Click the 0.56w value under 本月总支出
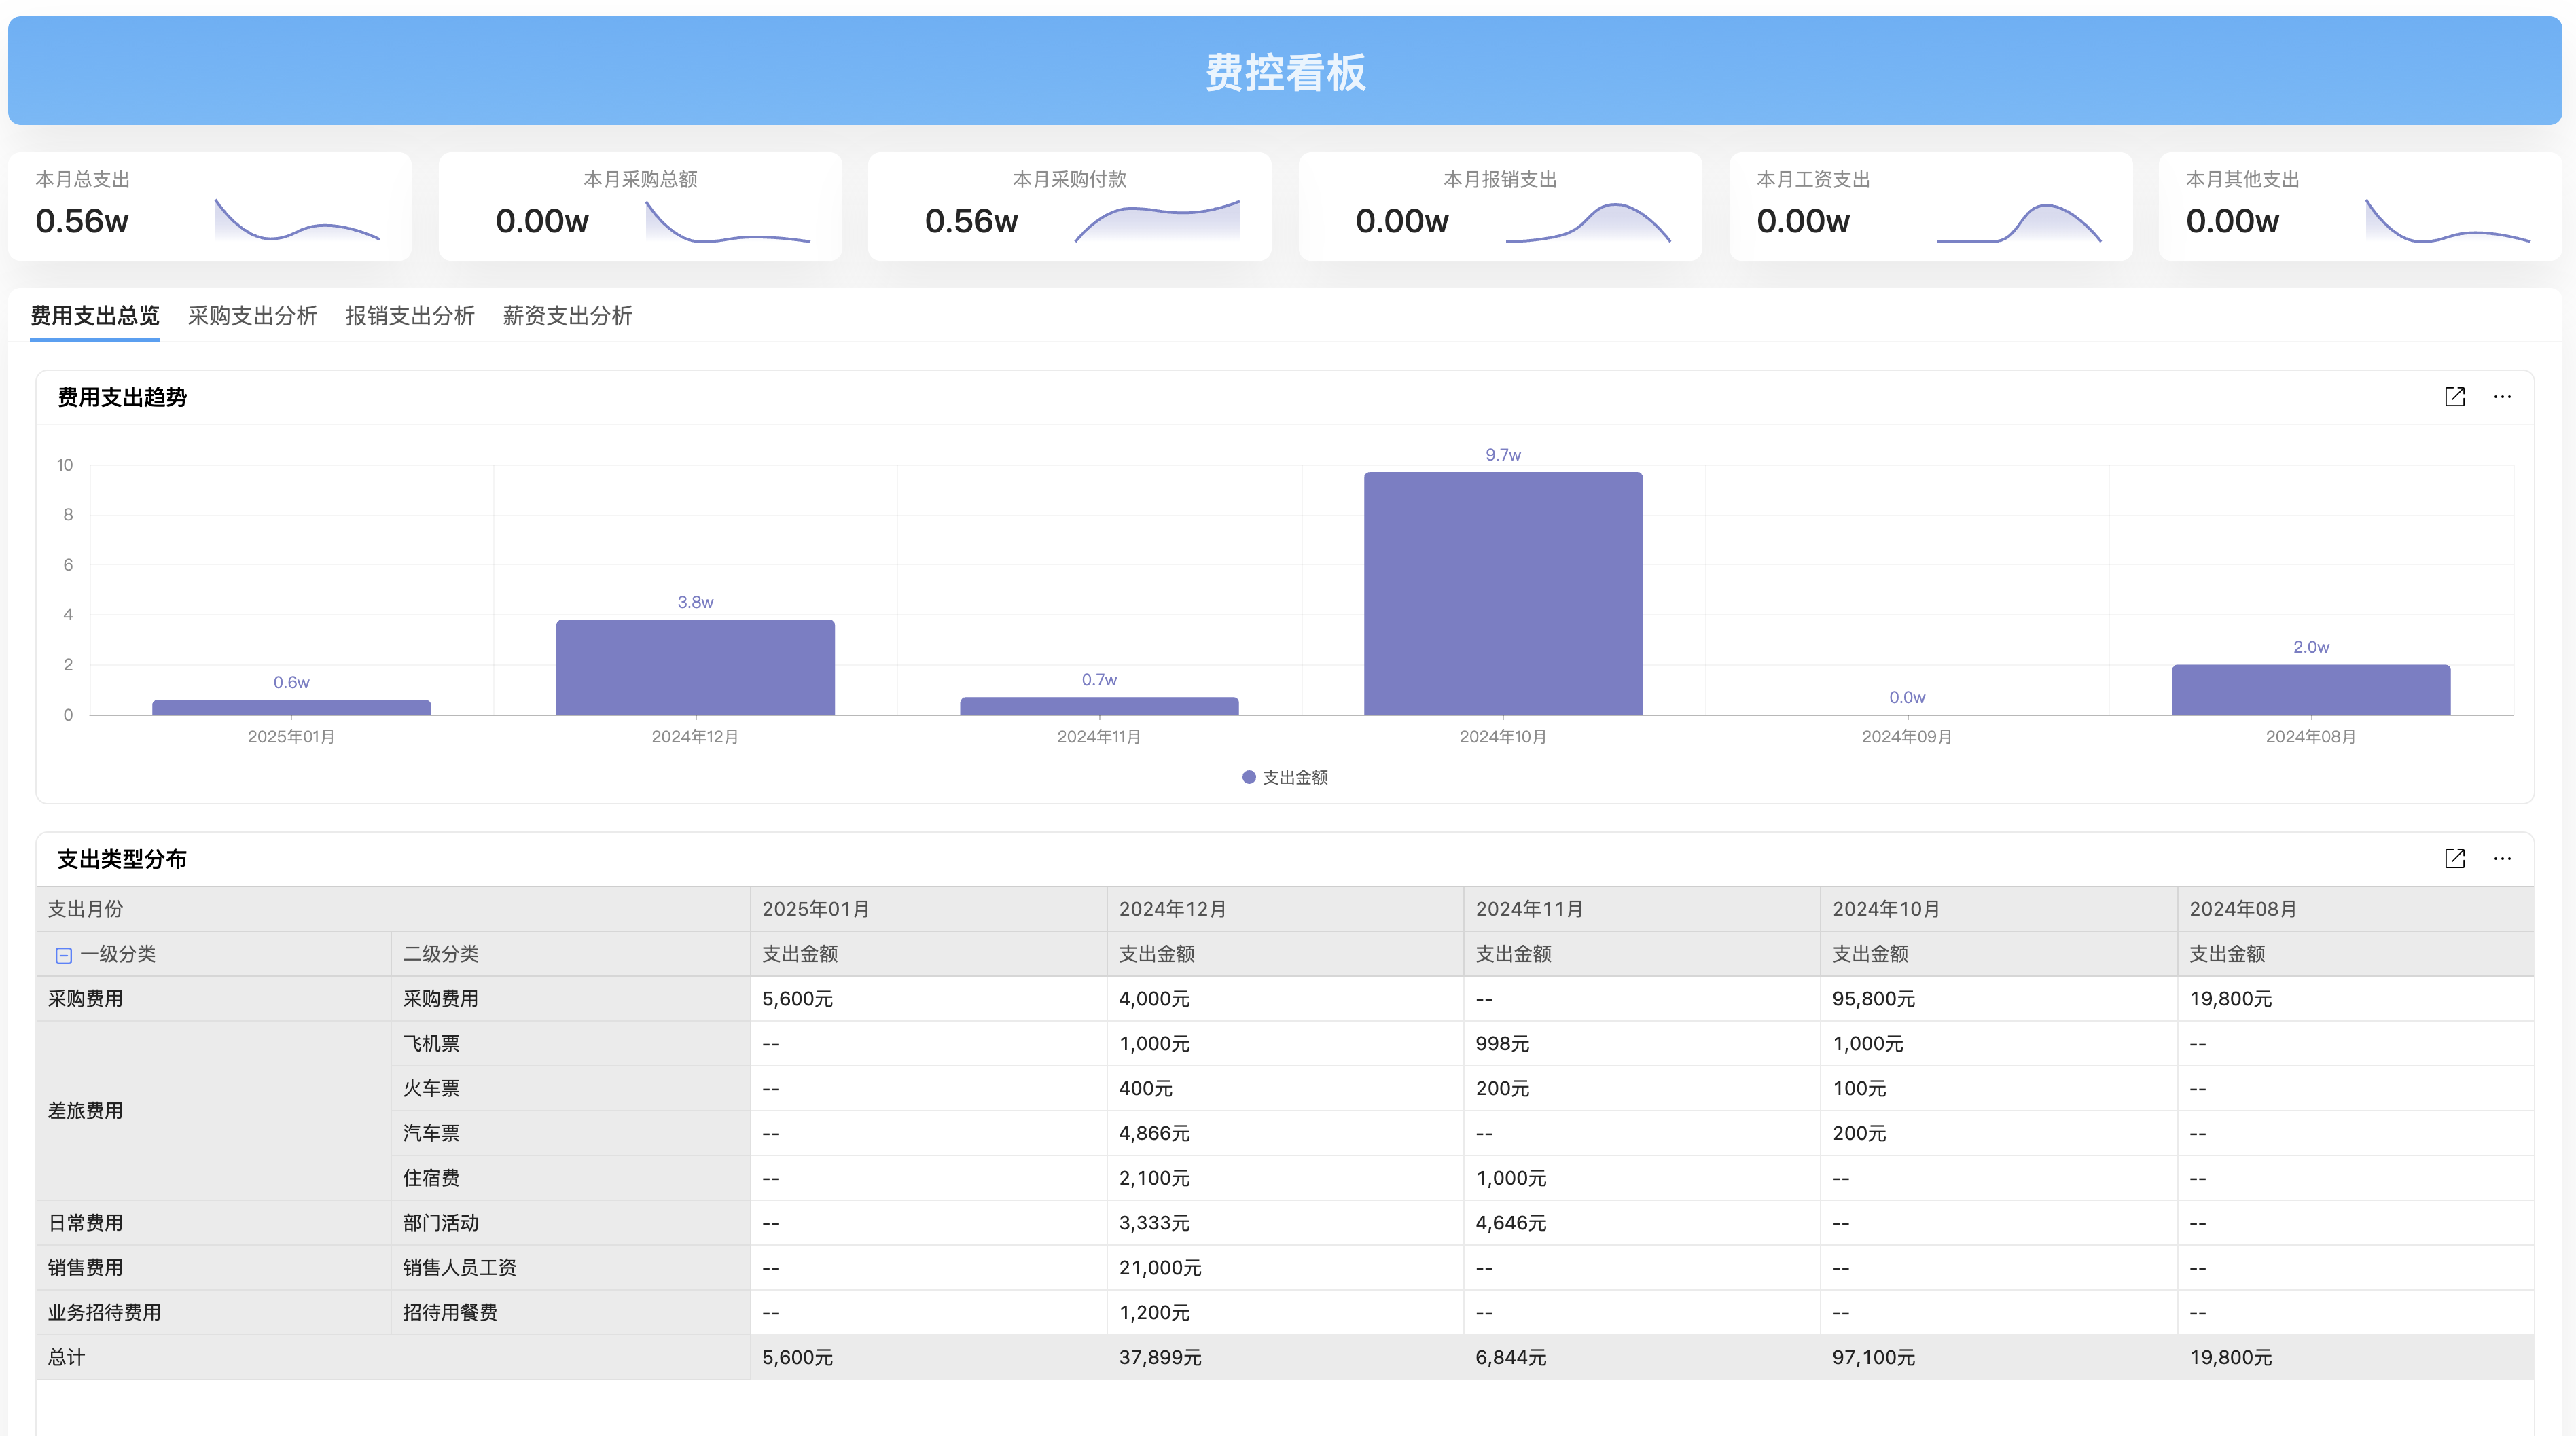The height and width of the screenshot is (1436, 2576). pyautogui.click(x=82, y=221)
